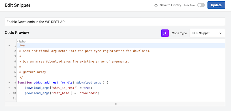
Task: Click the snippet title input field
Action: 115,22
